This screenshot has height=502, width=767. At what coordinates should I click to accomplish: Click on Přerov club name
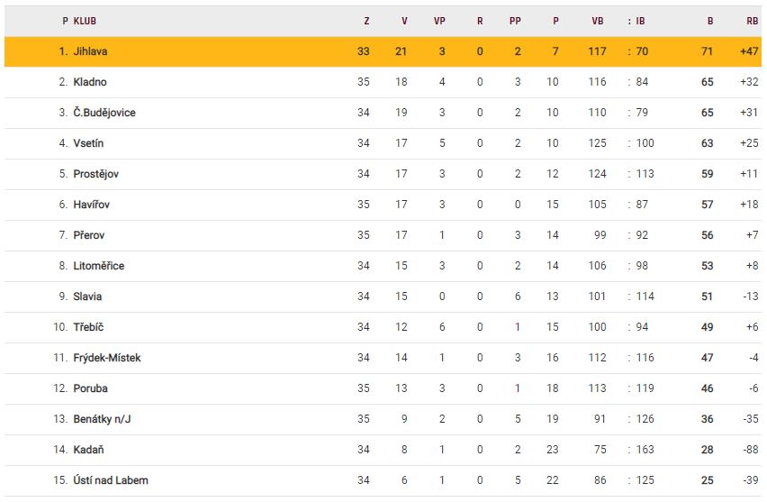coord(88,235)
